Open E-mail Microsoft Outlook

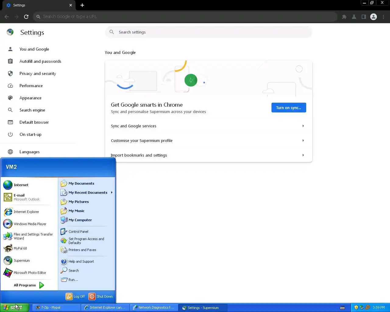(x=29, y=197)
